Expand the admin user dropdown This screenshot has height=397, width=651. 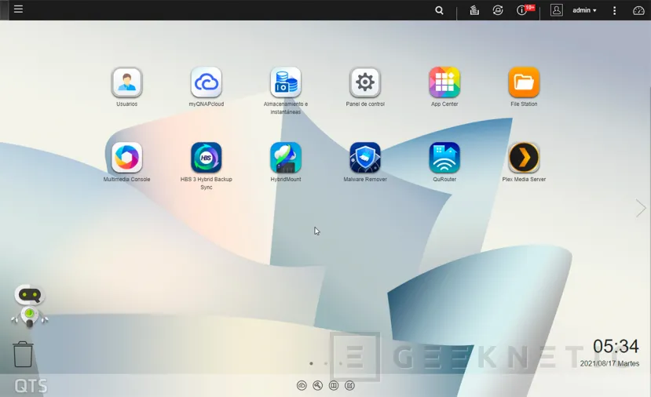pyautogui.click(x=584, y=10)
